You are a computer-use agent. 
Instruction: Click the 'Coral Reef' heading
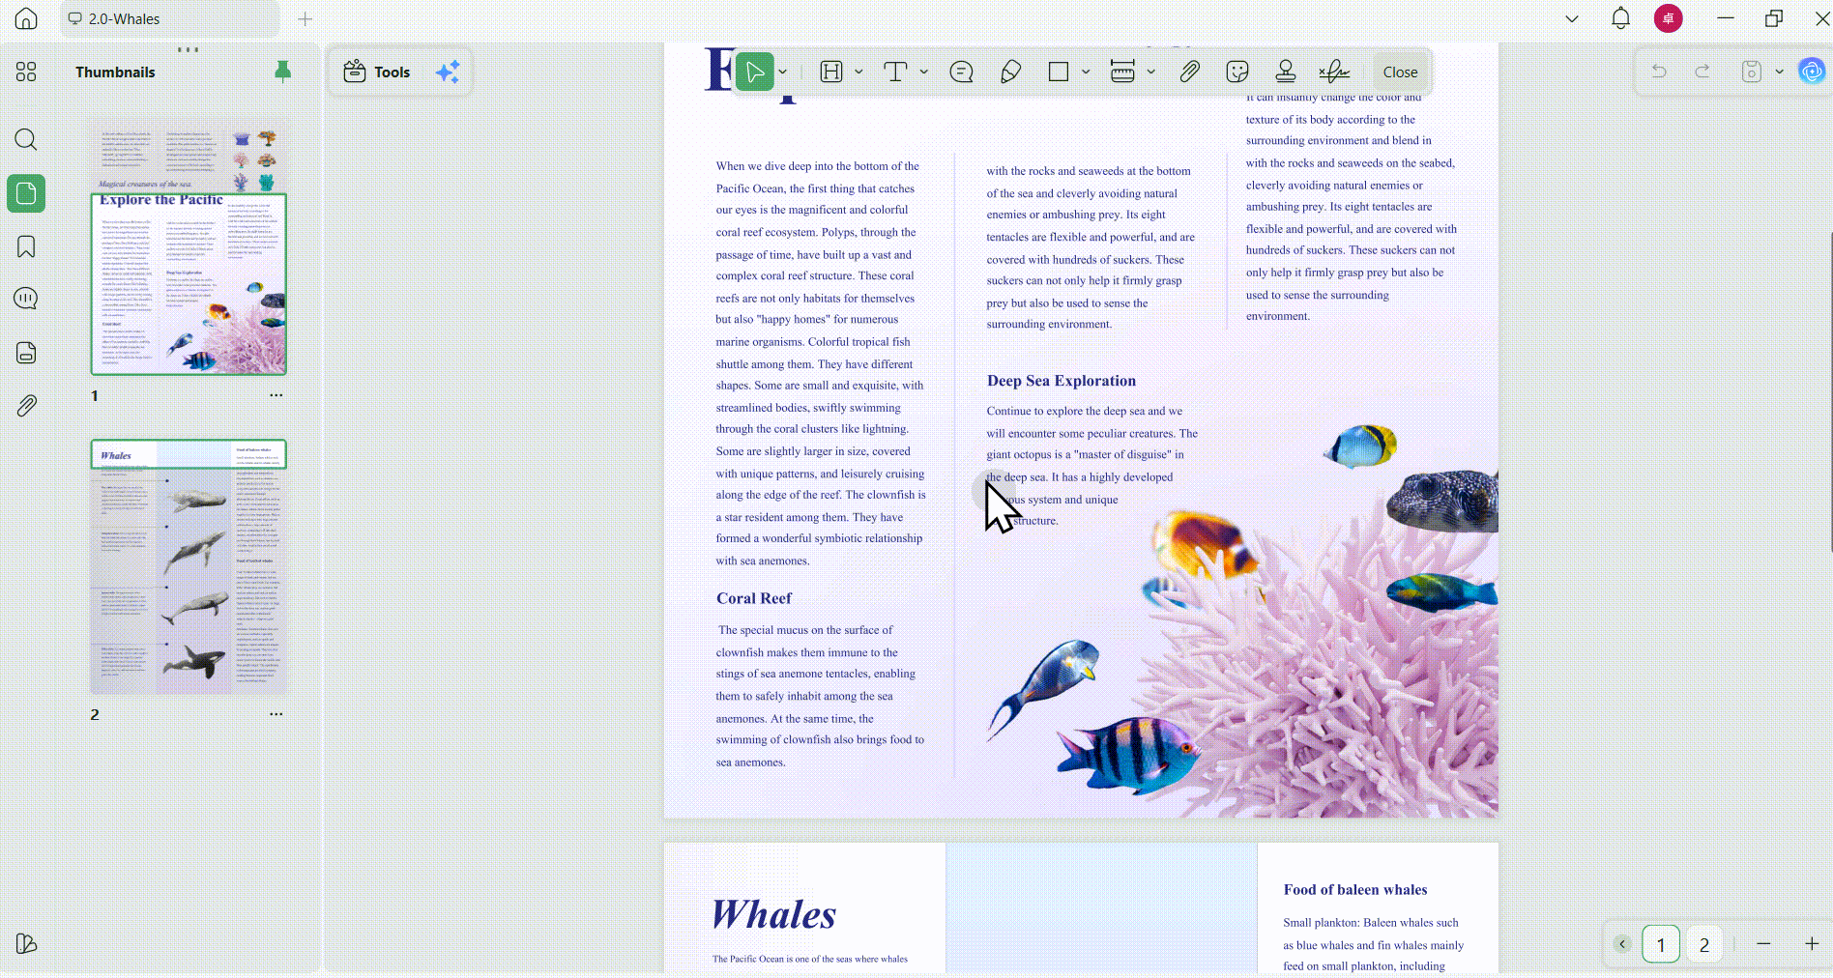tap(754, 598)
